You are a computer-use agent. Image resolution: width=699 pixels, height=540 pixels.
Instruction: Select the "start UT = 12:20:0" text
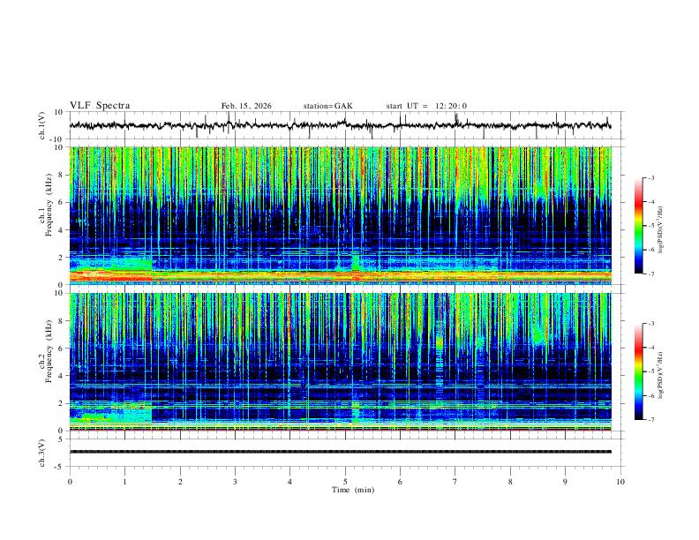click(x=426, y=106)
